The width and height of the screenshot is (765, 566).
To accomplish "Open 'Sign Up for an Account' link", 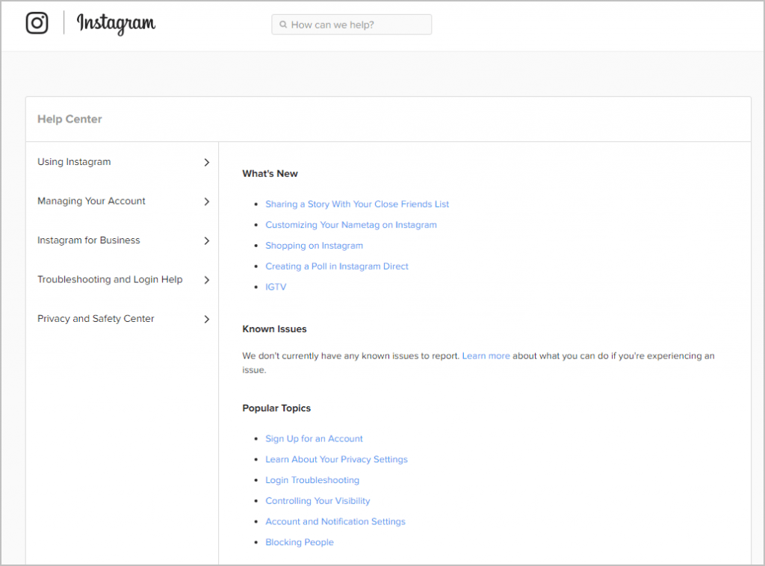I will (x=315, y=439).
